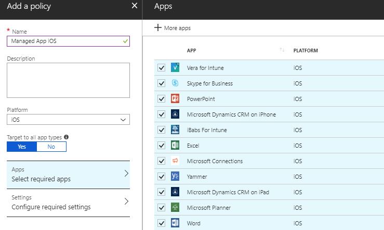Set Target to all app types to Yes

(22, 147)
